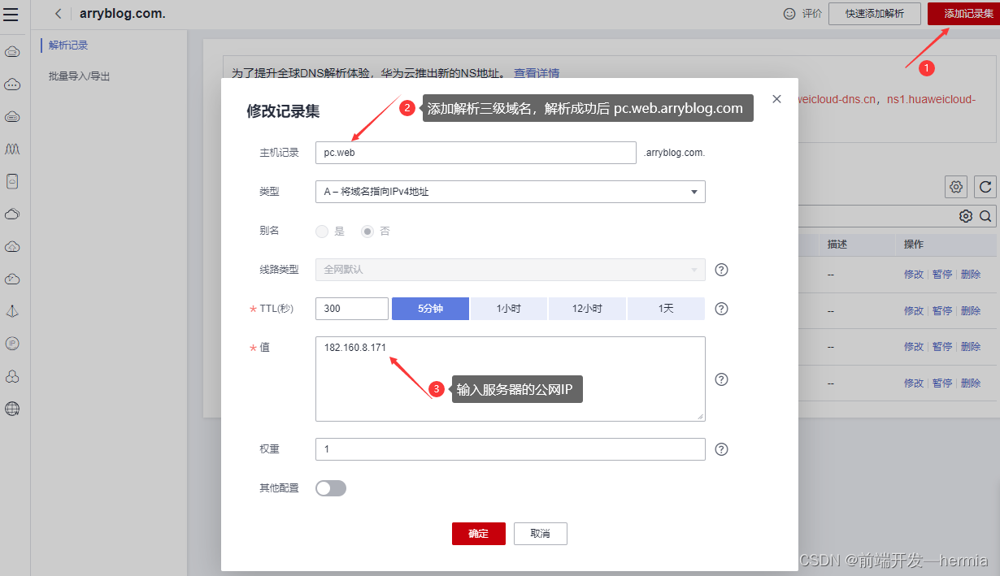Select the IP icon in sidebar
The height and width of the screenshot is (576, 1000).
click(x=11, y=344)
